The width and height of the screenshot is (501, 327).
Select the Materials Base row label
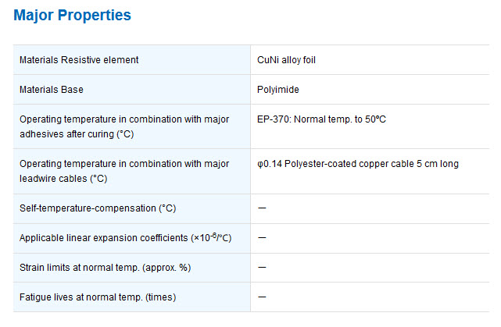coord(52,90)
